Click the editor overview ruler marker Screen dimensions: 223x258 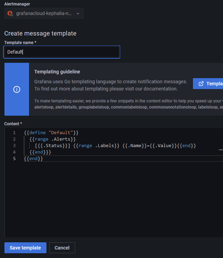(221, 149)
